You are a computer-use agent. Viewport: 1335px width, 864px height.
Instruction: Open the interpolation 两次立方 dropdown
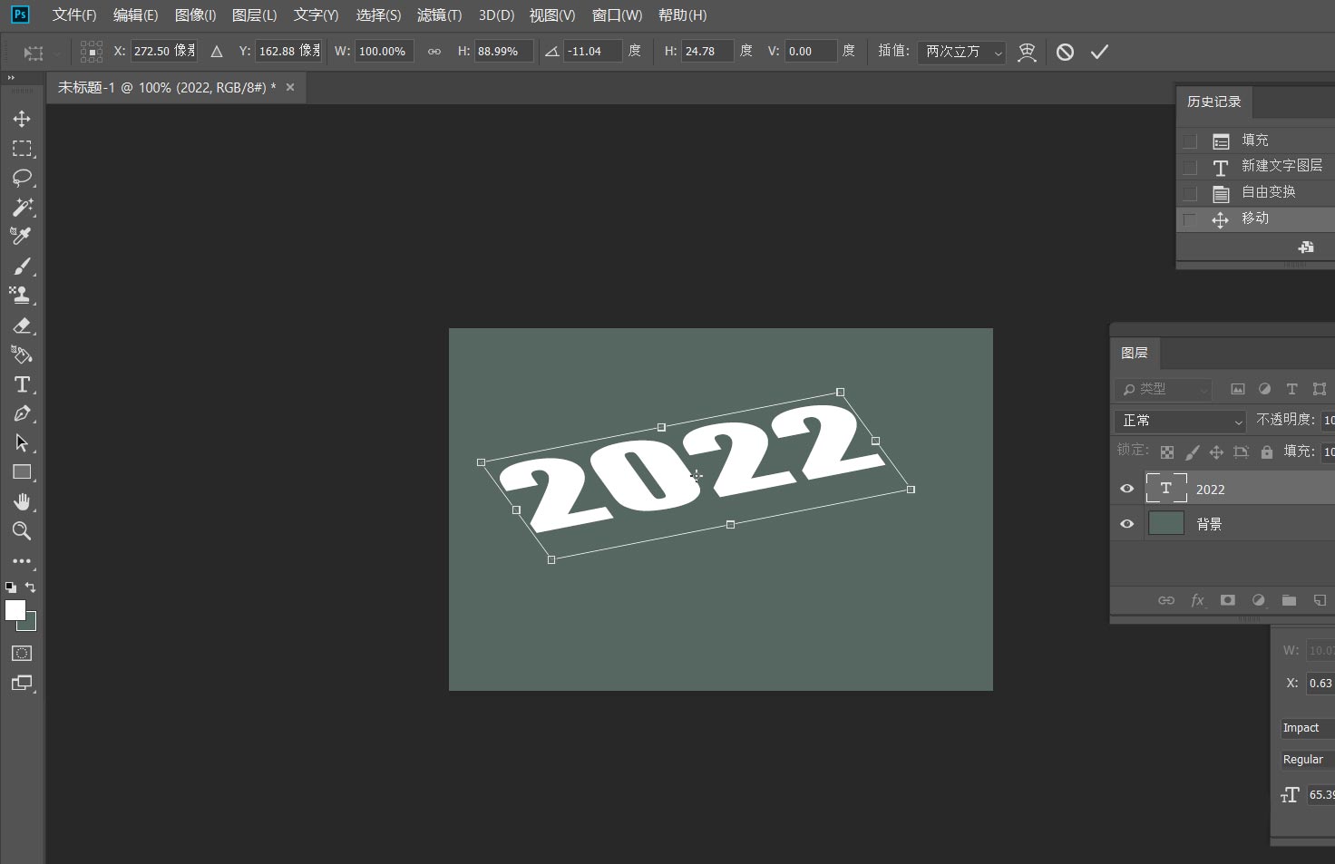961,52
